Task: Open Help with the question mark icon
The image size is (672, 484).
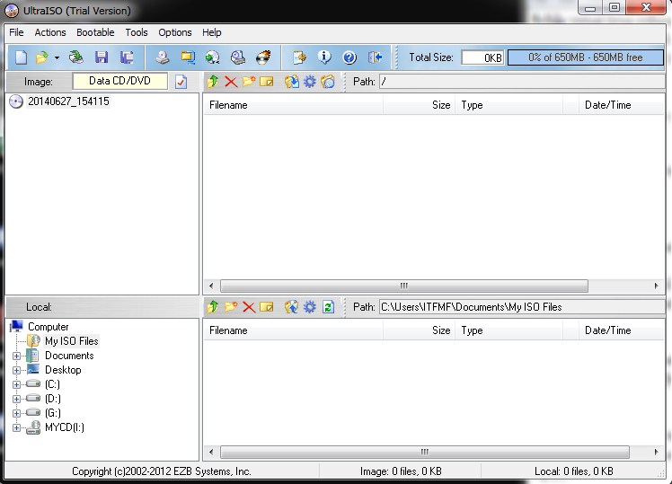Action: [349, 57]
